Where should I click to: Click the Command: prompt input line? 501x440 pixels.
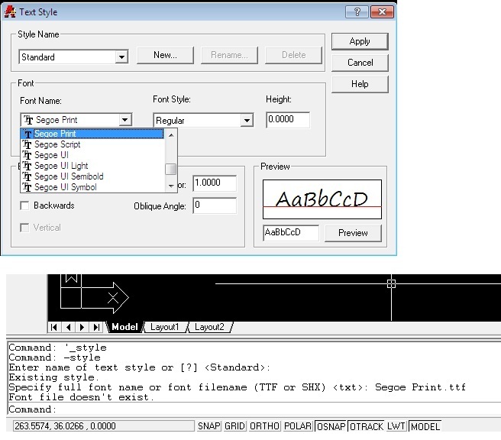tap(254, 409)
